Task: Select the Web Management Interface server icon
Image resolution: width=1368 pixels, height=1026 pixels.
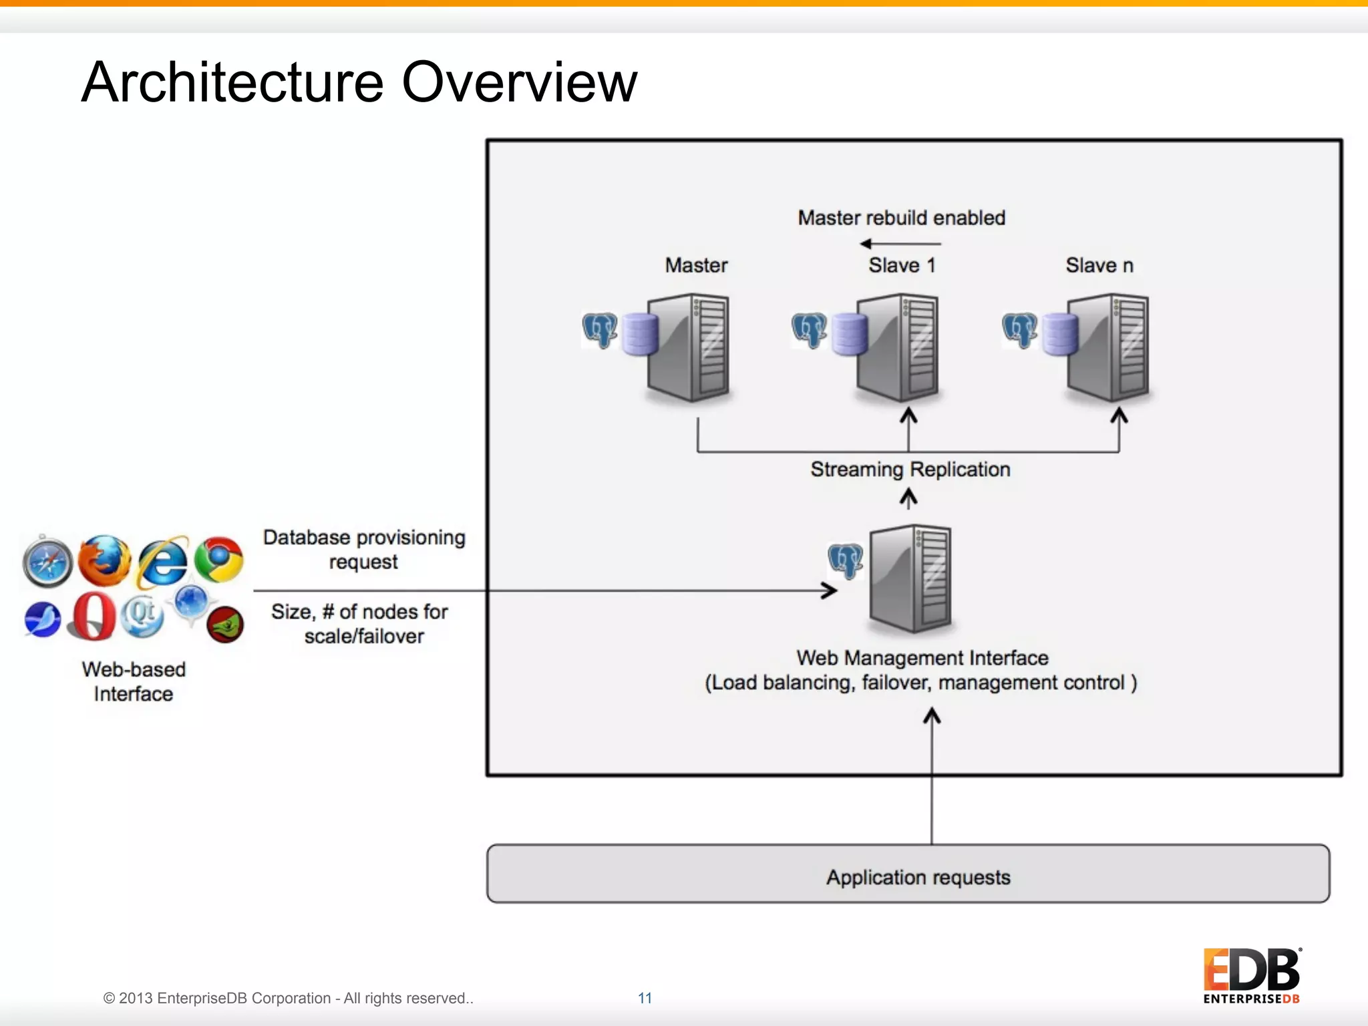Action: (910, 578)
